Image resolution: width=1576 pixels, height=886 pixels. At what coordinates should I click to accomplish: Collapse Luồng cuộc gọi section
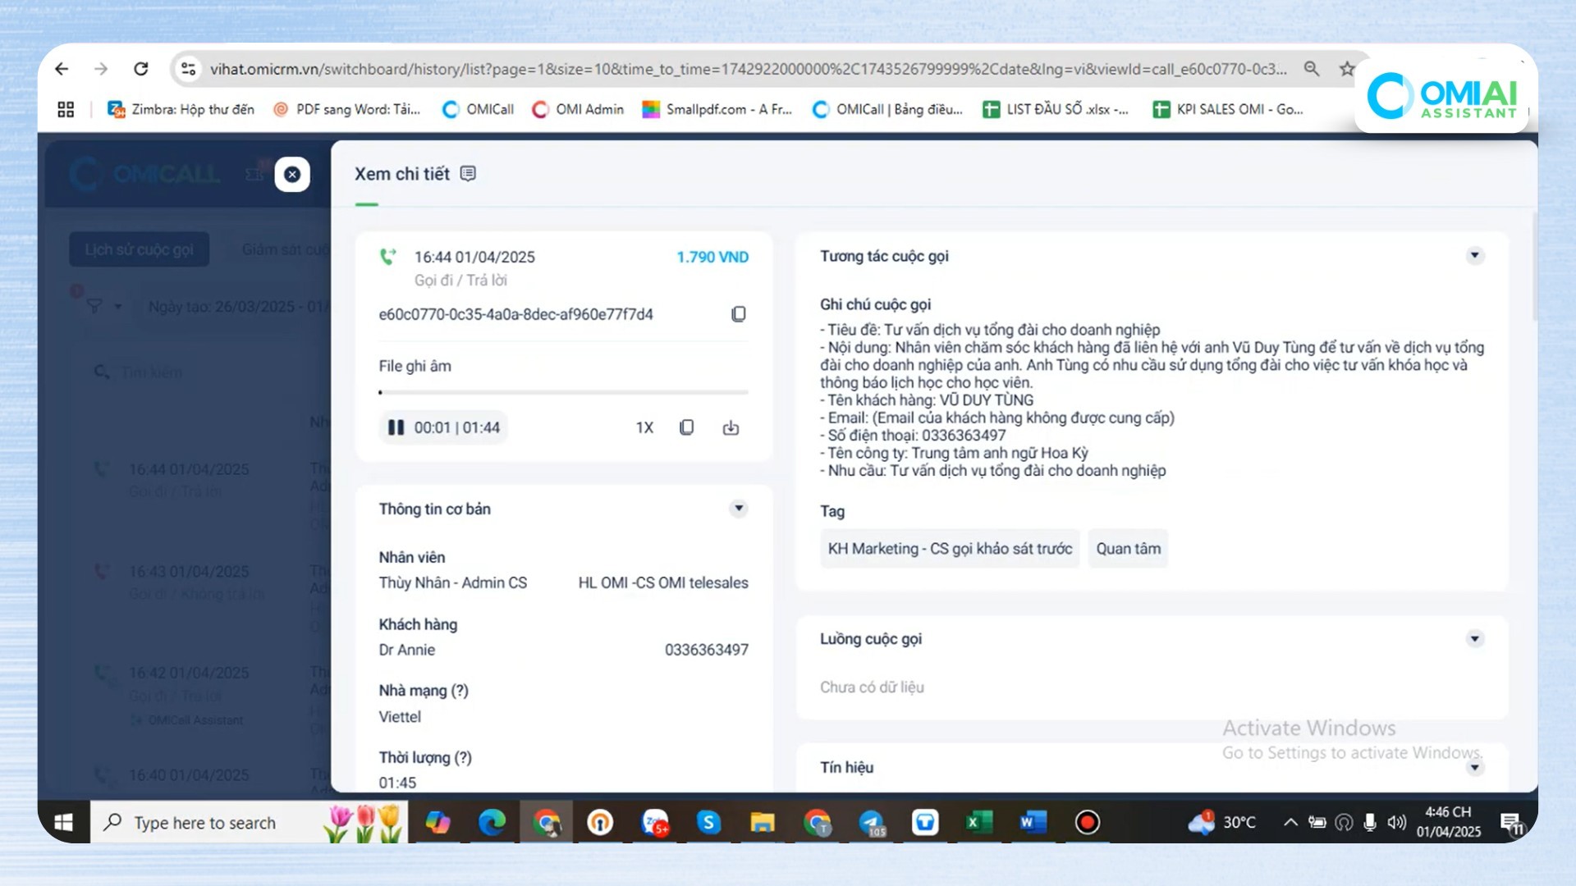pyautogui.click(x=1474, y=639)
